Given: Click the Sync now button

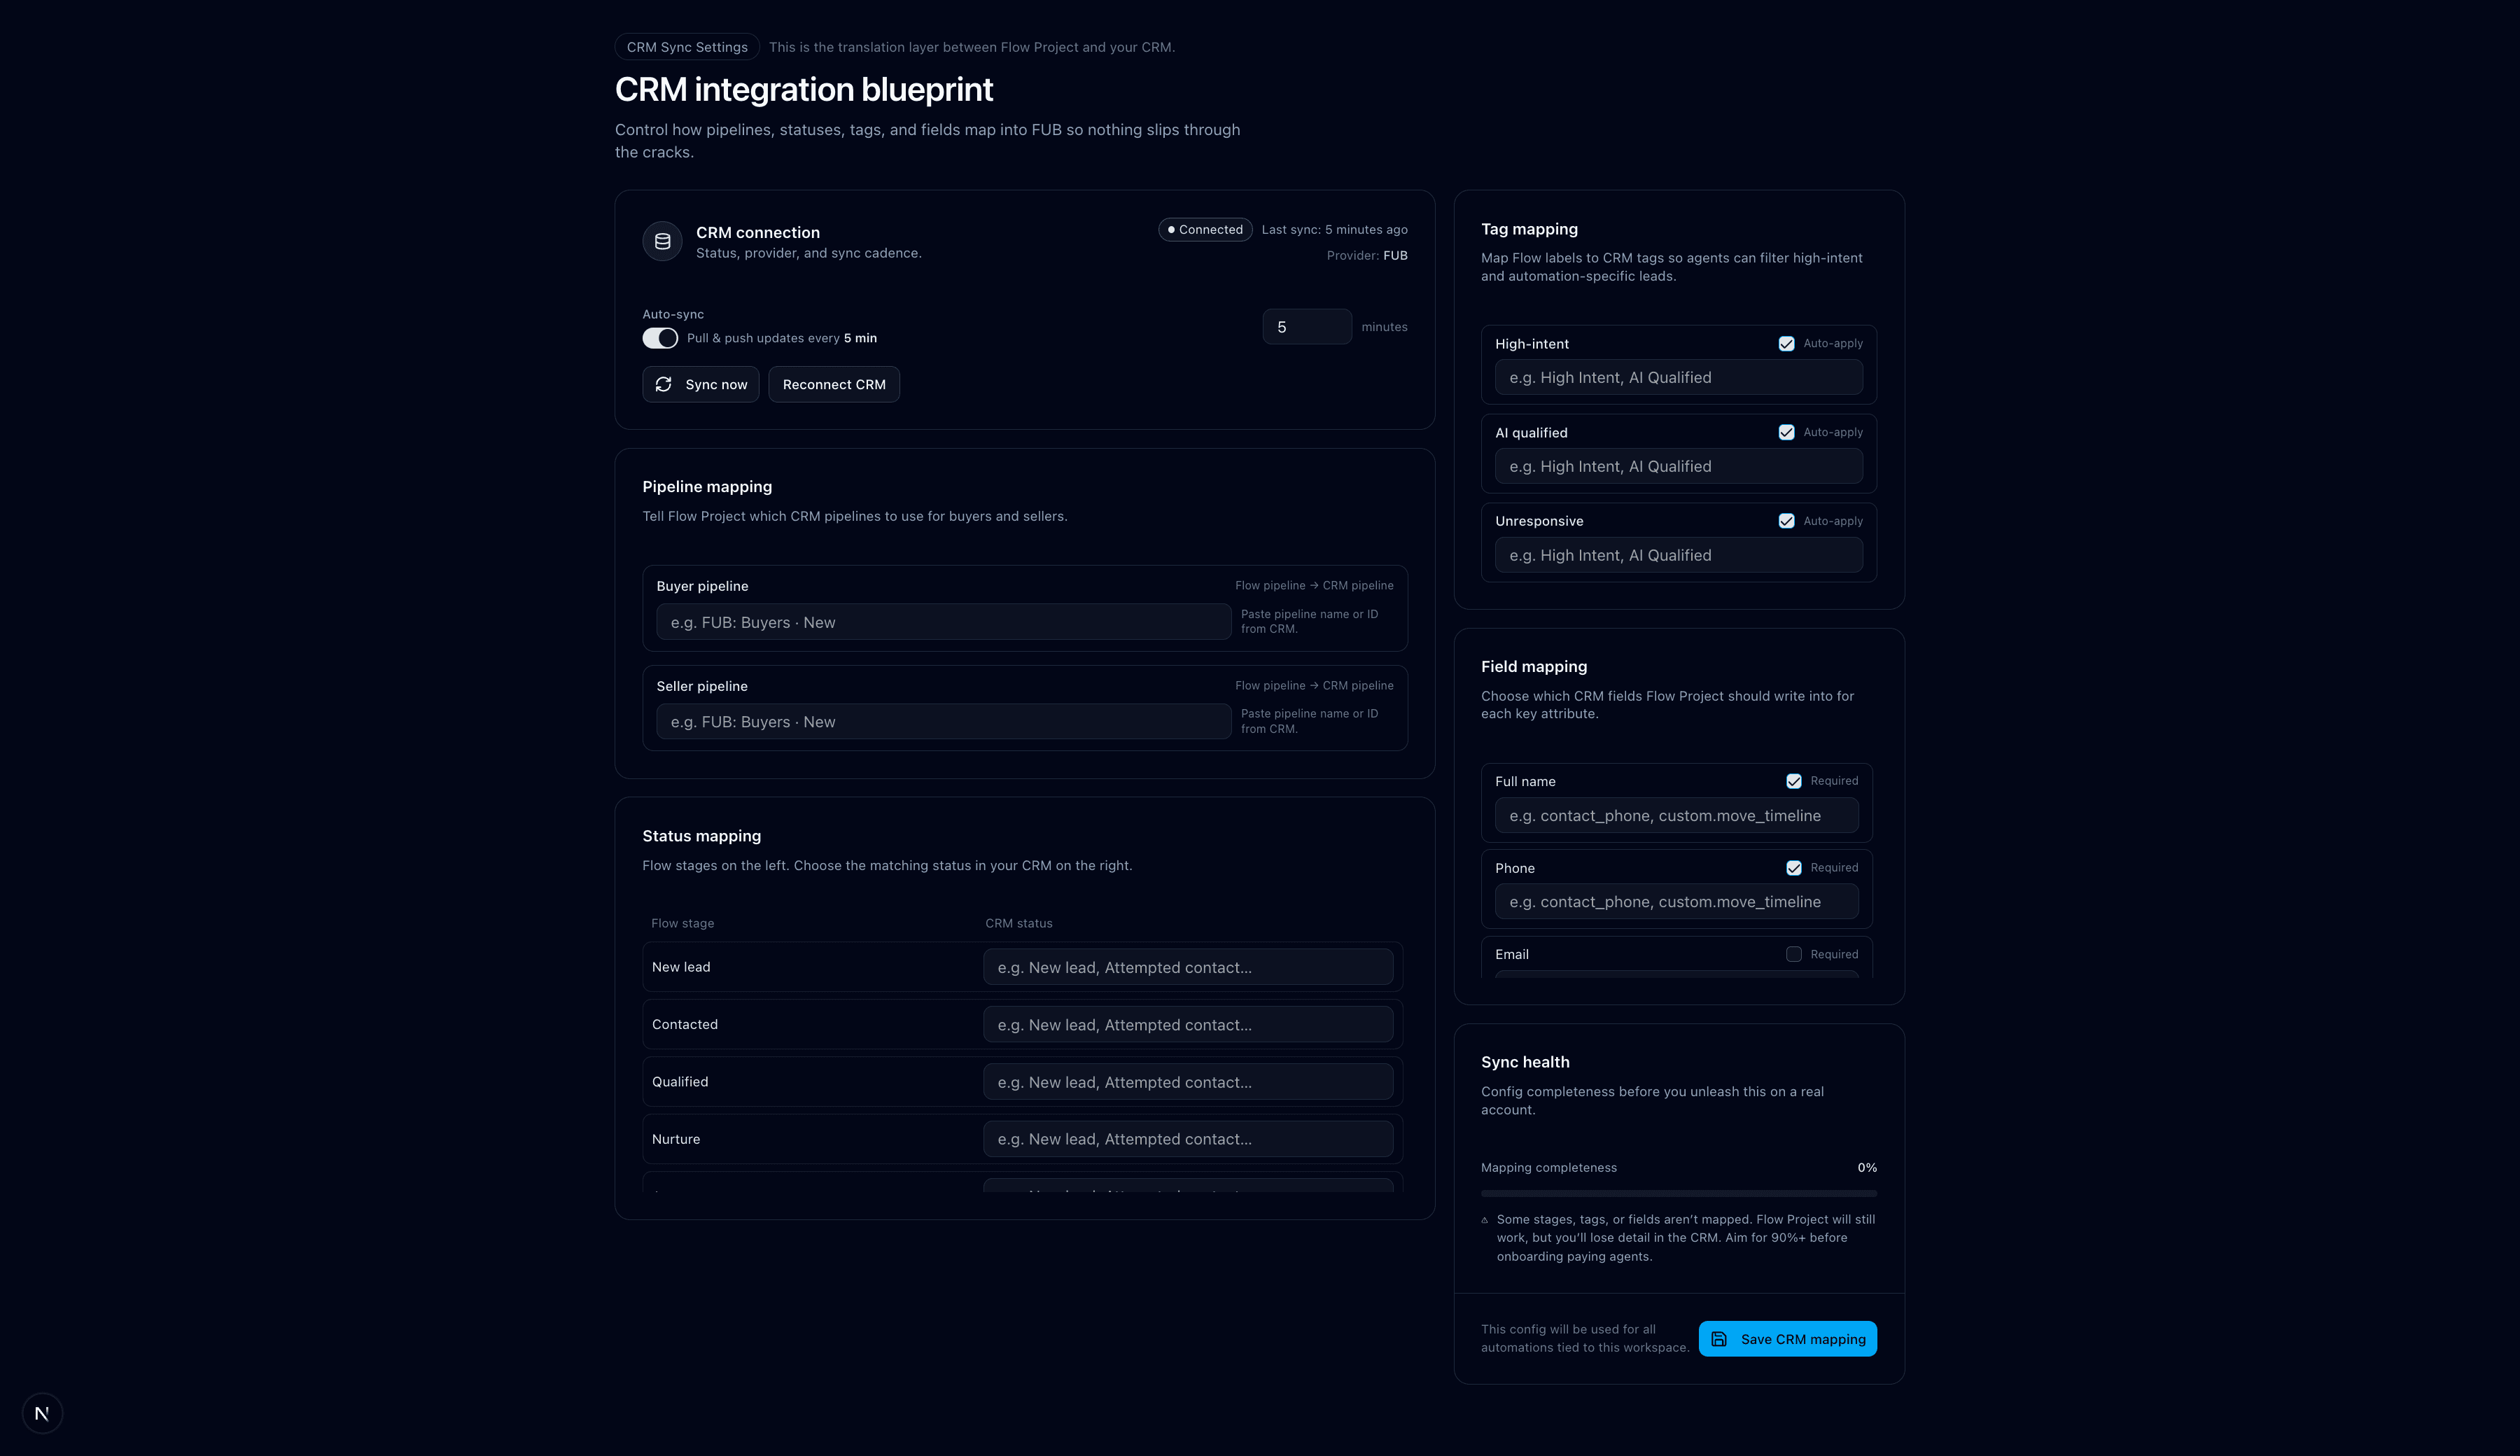Looking at the screenshot, I should click(x=701, y=384).
